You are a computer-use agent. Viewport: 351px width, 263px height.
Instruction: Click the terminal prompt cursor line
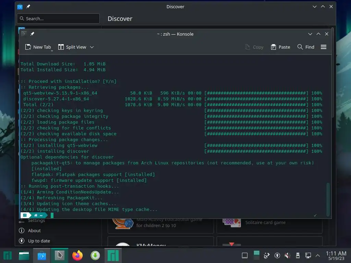[52, 215]
